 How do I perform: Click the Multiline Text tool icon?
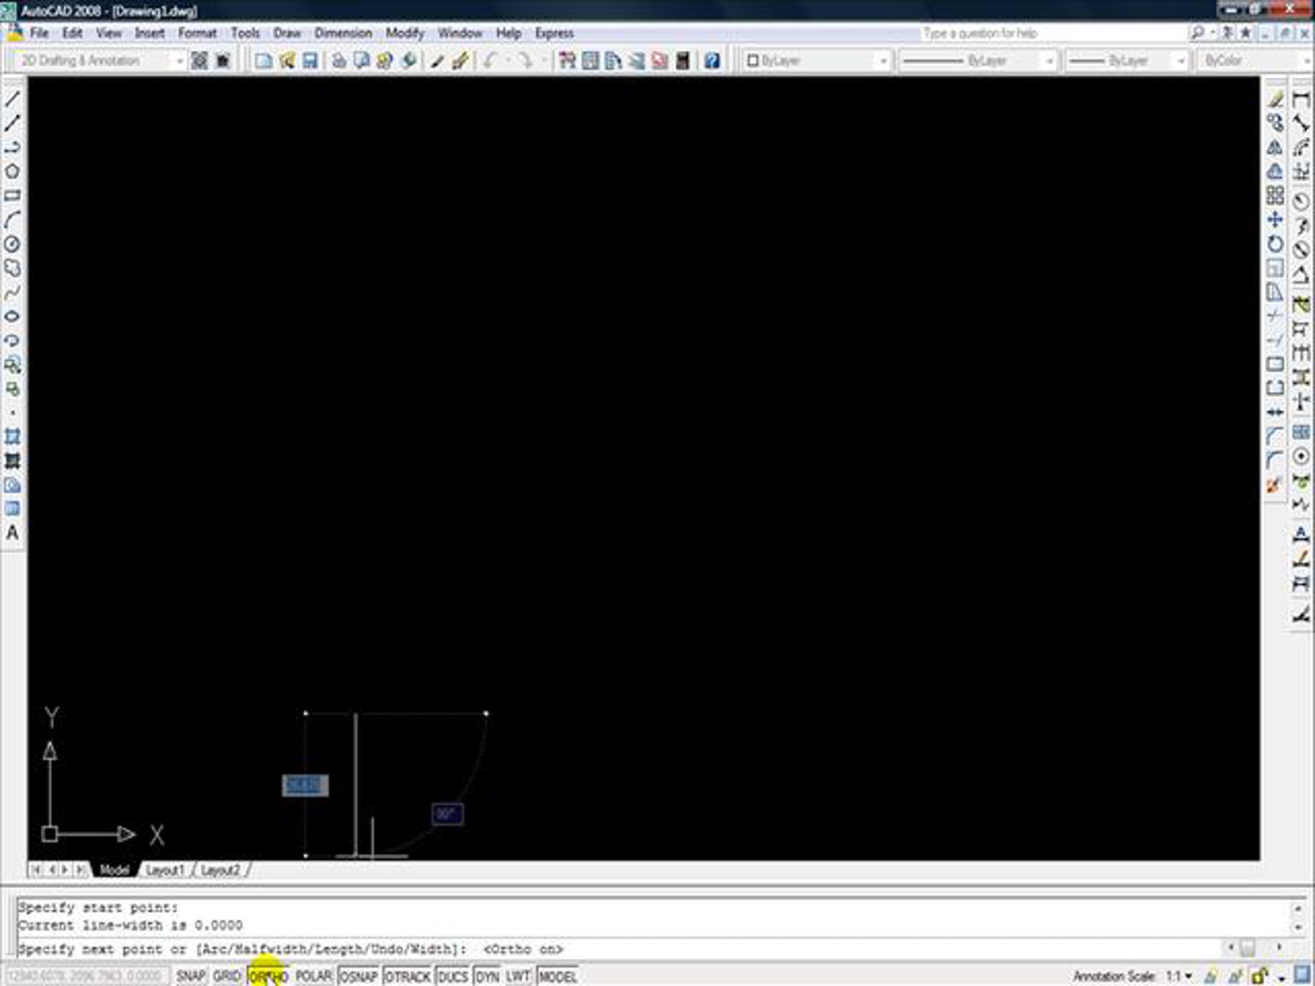point(12,533)
